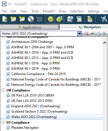Image resolution: width=108 pixels, height=131 pixels.
Task: Open the View menu
Action: pos(24,11)
